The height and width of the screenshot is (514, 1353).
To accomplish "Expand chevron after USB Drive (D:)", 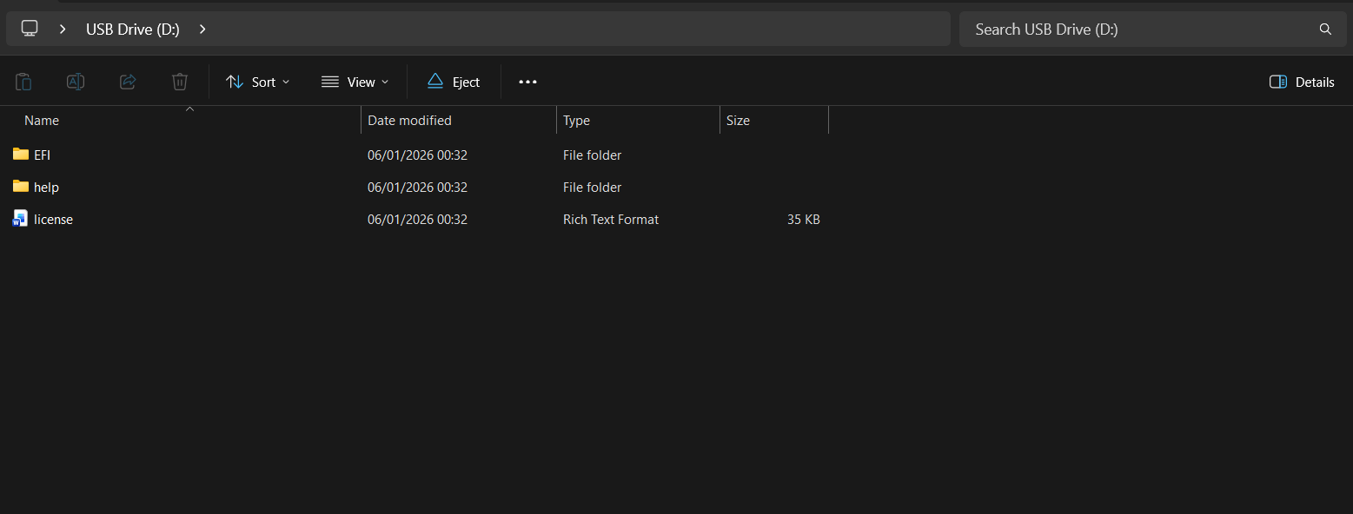I will pos(202,29).
